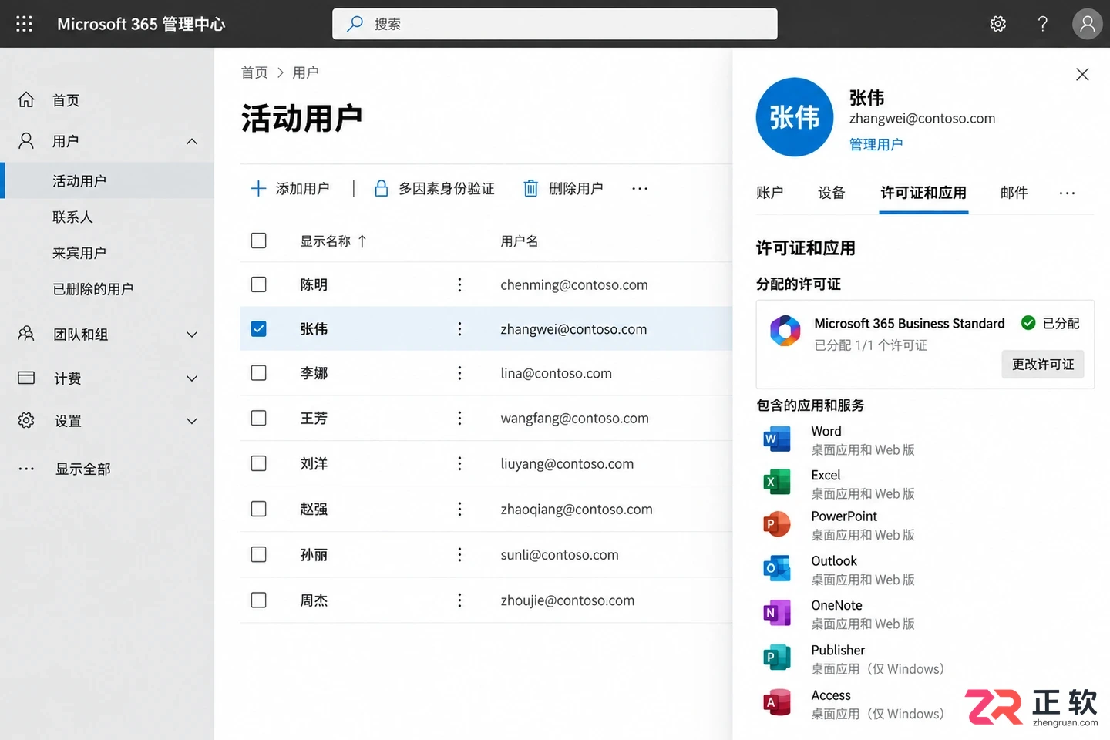The image size is (1110, 740).
Task: Click the help question mark icon
Action: tap(1043, 24)
